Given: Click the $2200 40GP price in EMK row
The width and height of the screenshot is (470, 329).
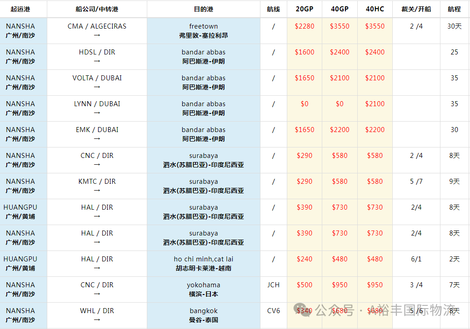Looking at the screenshot, I should click(340, 130).
